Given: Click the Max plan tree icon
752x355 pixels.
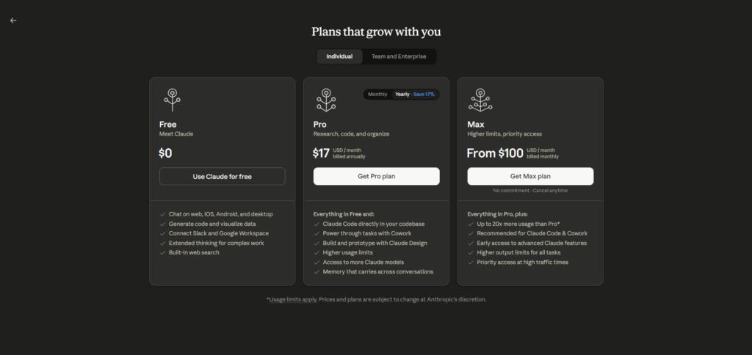Looking at the screenshot, I should pyautogui.click(x=480, y=100).
